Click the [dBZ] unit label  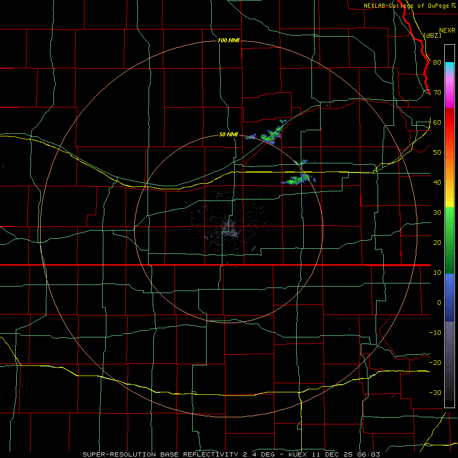[432, 35]
